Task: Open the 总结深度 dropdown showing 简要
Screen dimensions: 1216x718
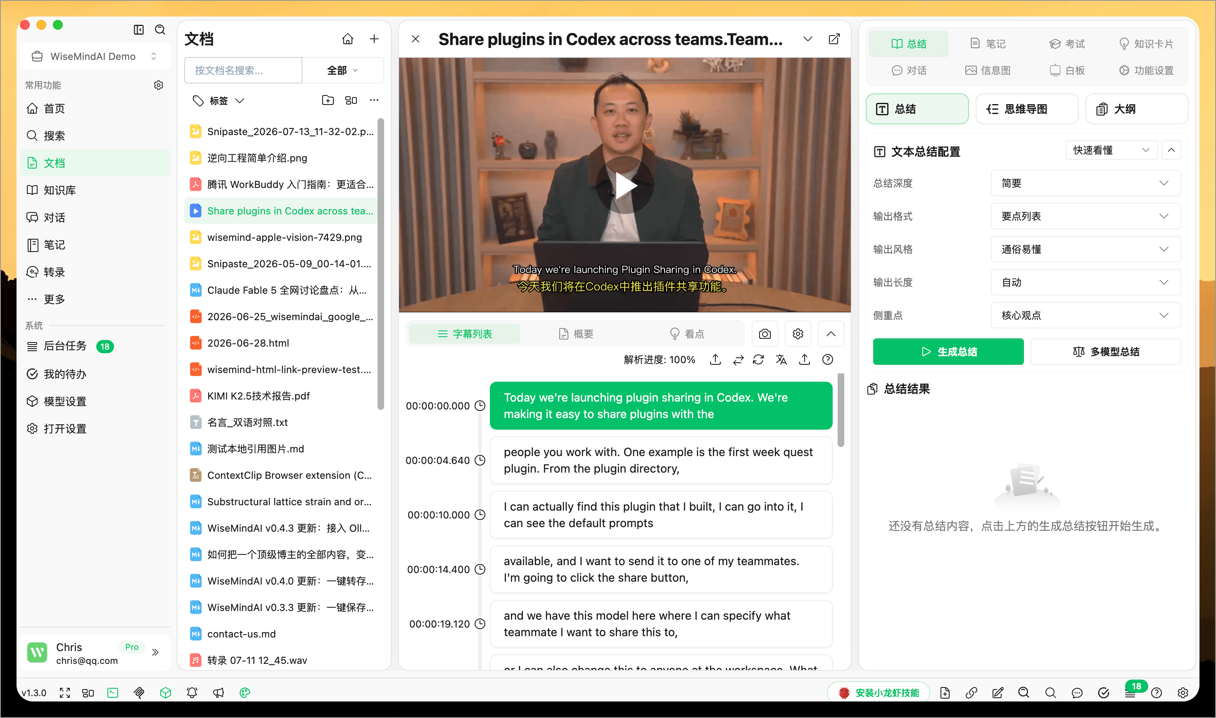Action: tap(1085, 183)
